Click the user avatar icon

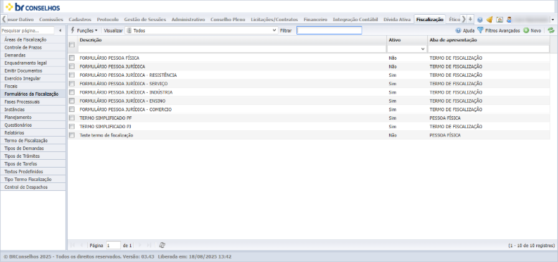pos(509,20)
